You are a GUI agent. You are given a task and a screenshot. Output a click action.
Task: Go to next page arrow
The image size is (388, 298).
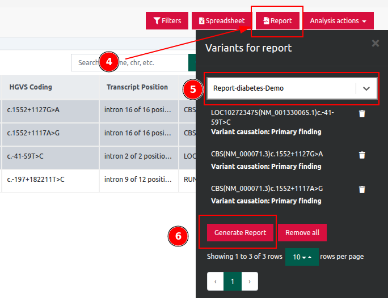250,281
